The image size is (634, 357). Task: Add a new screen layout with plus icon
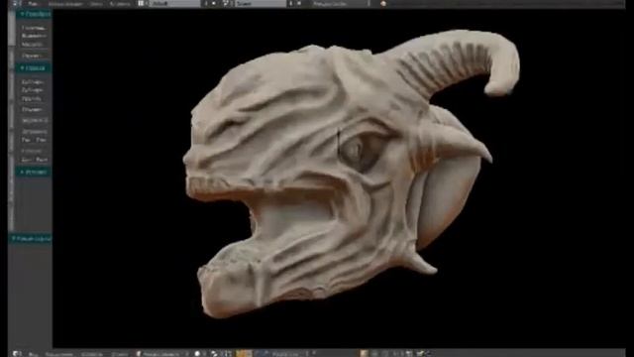(206, 4)
